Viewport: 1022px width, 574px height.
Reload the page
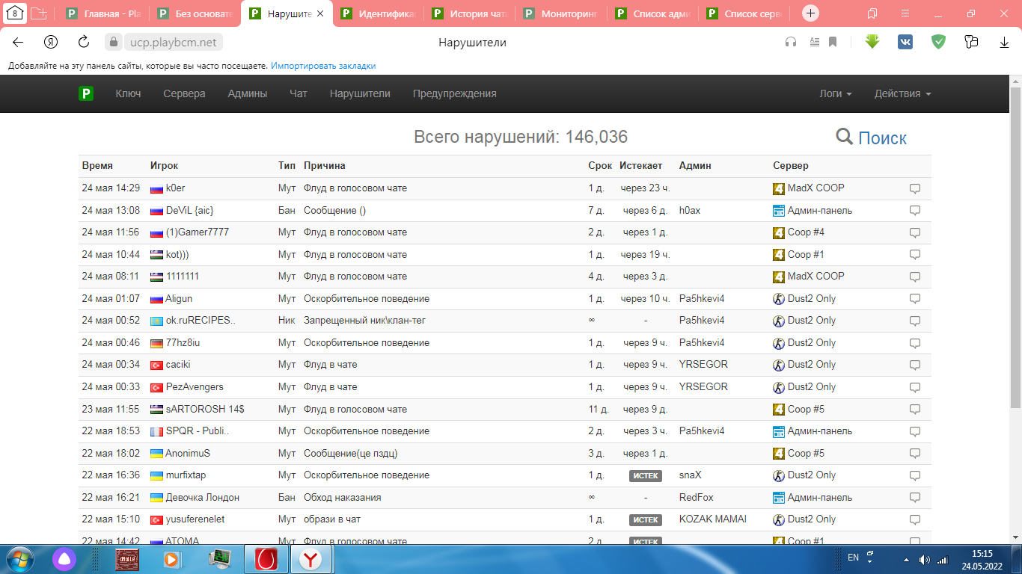tap(84, 43)
